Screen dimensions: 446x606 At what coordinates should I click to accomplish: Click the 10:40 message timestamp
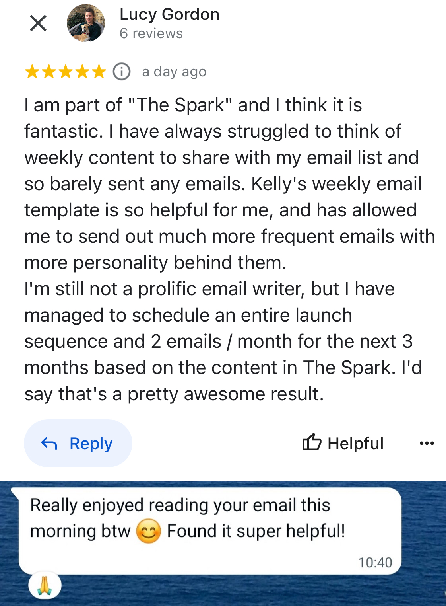coord(375,563)
